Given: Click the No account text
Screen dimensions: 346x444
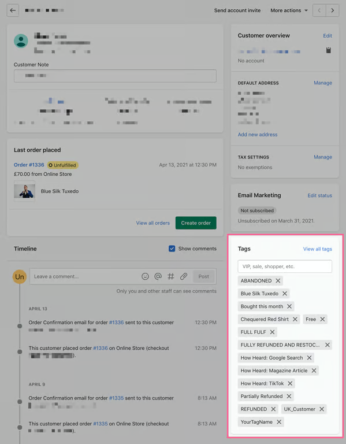Looking at the screenshot, I should (251, 61).
